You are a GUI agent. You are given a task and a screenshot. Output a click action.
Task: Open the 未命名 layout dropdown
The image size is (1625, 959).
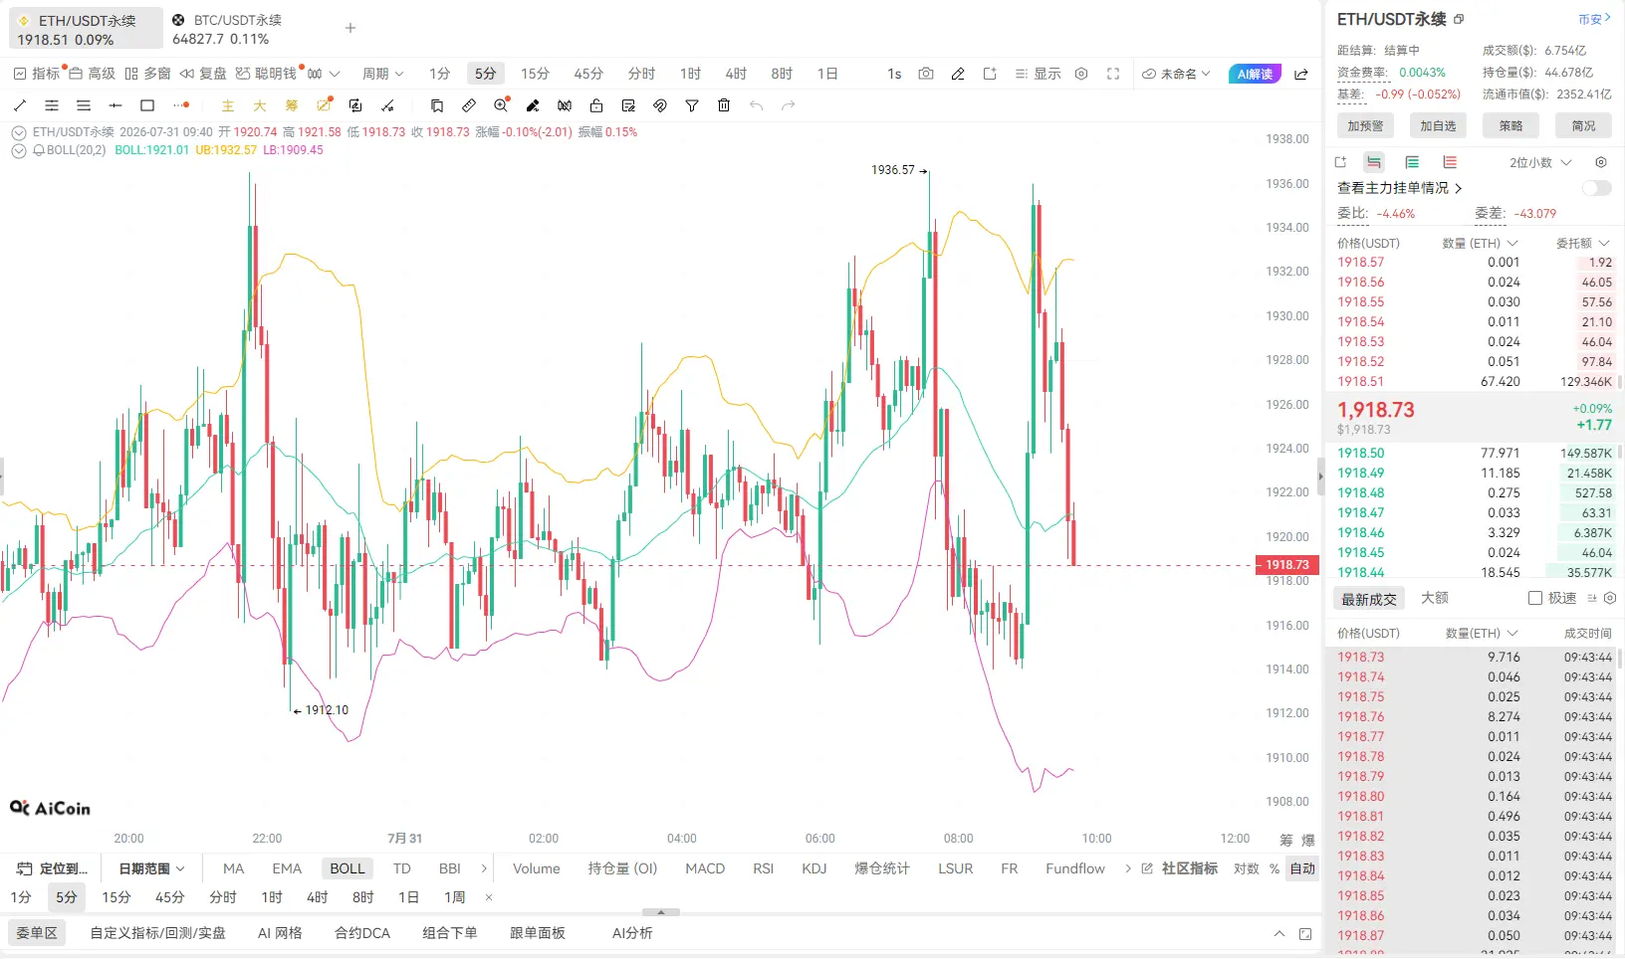[1176, 74]
